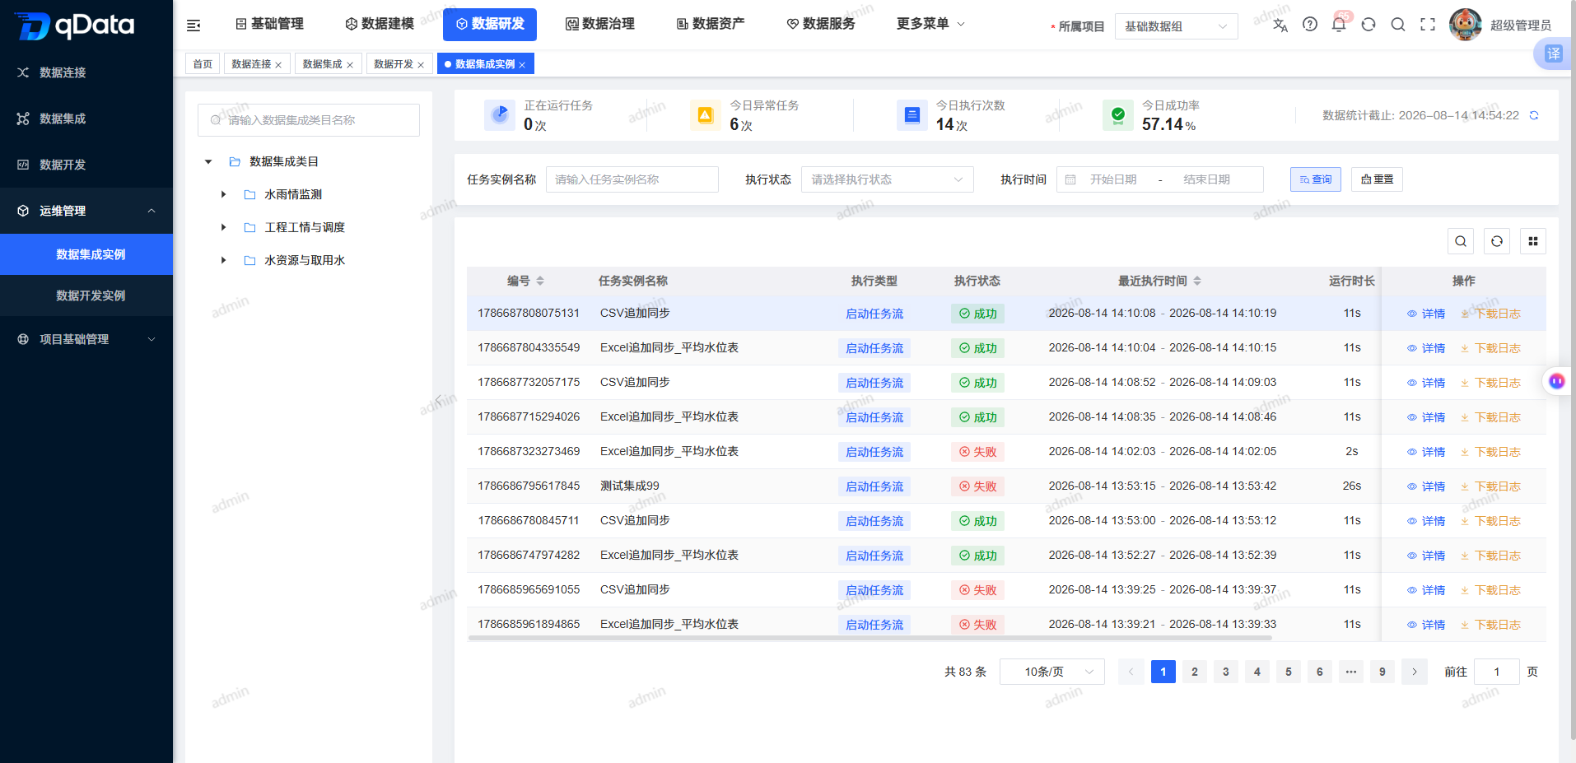The image size is (1576, 763).
Task: Click the 任务实例名称 input field
Action: (x=632, y=179)
